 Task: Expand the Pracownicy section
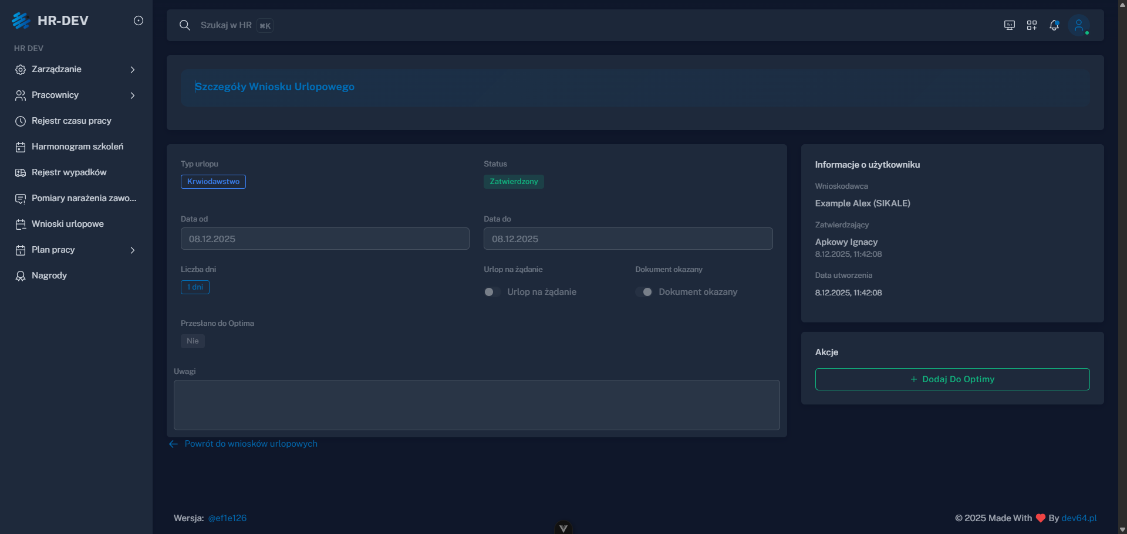(x=133, y=95)
